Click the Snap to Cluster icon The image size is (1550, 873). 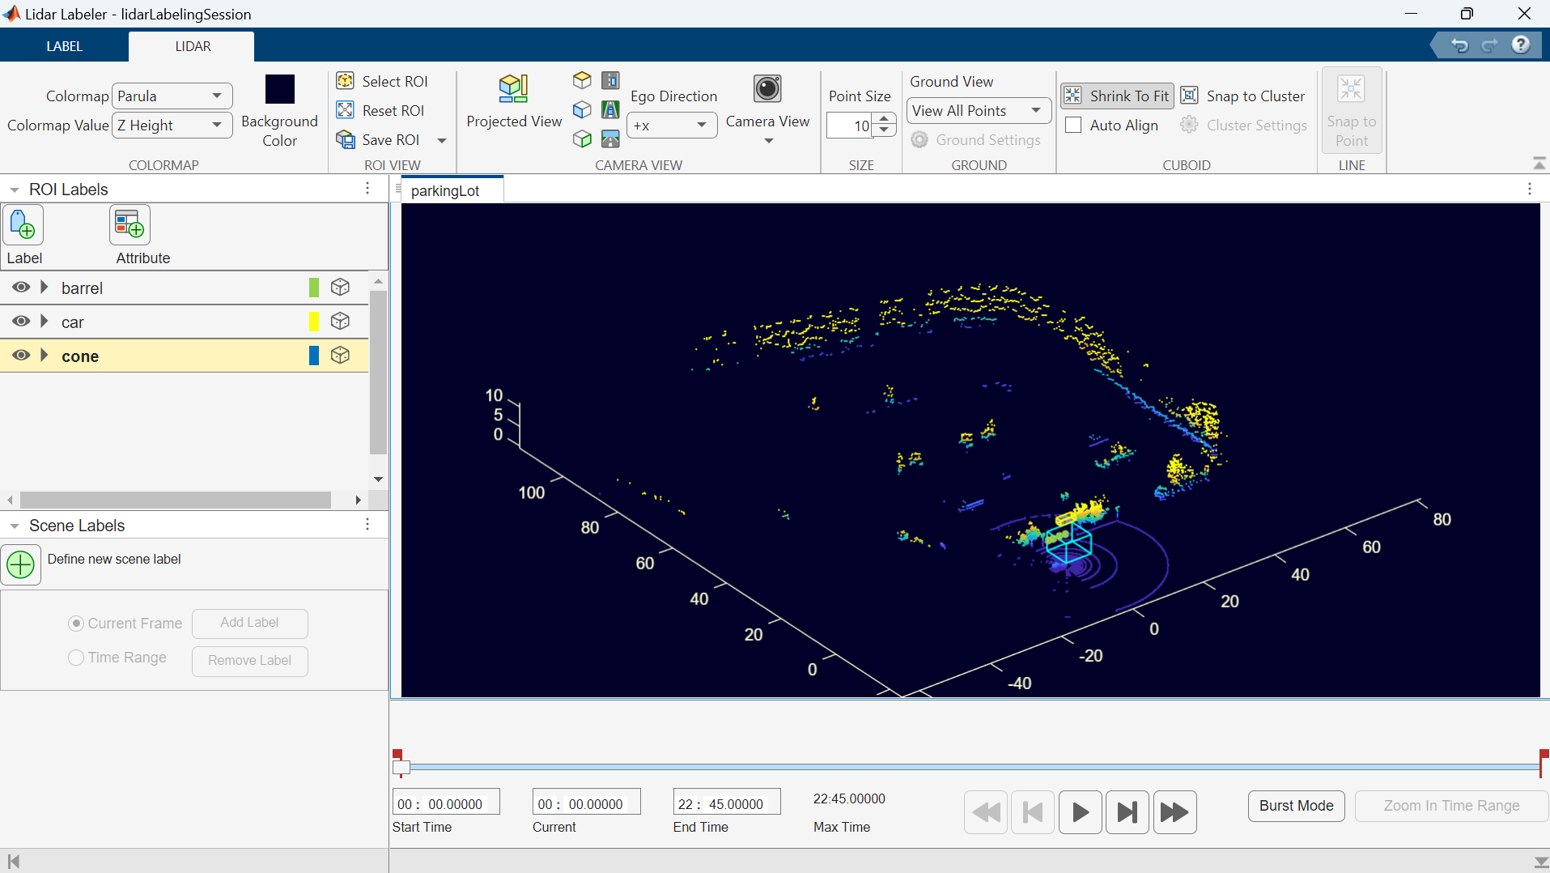coord(1189,96)
